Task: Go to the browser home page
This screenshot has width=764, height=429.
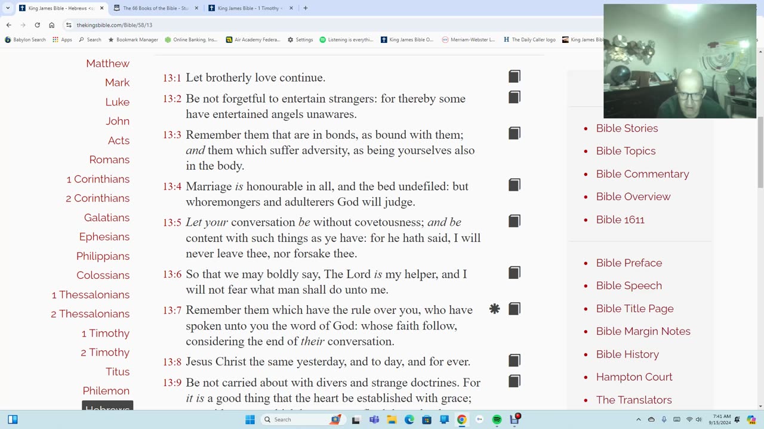Action: tap(51, 25)
